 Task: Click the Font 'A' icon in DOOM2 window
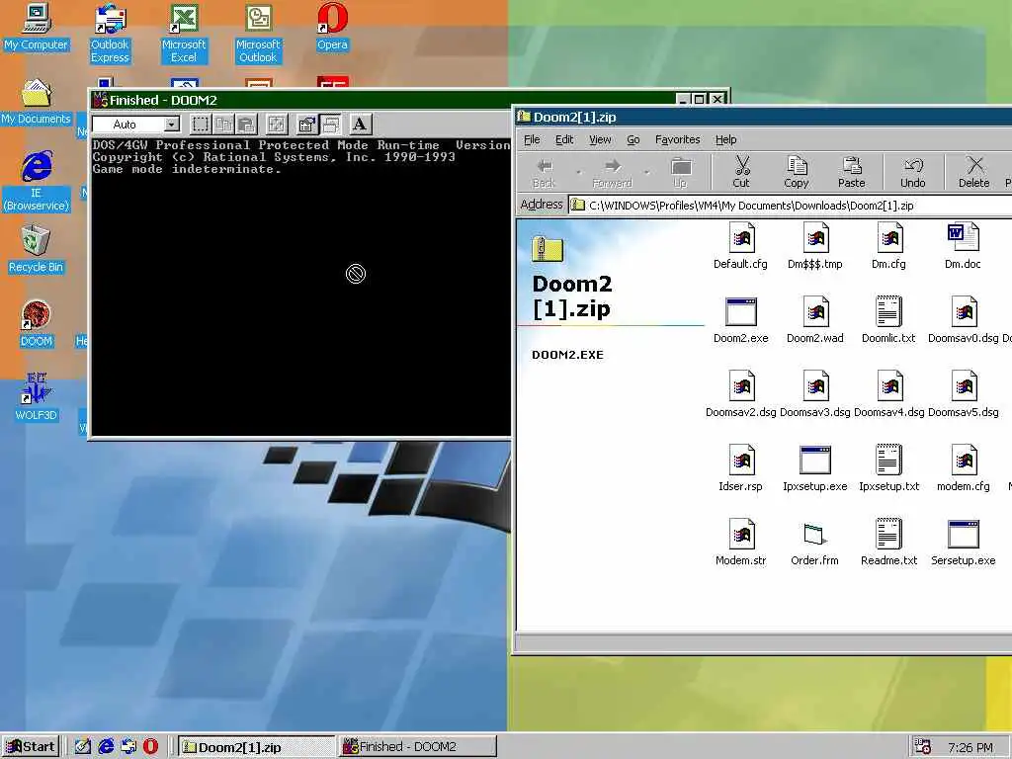[x=360, y=124]
